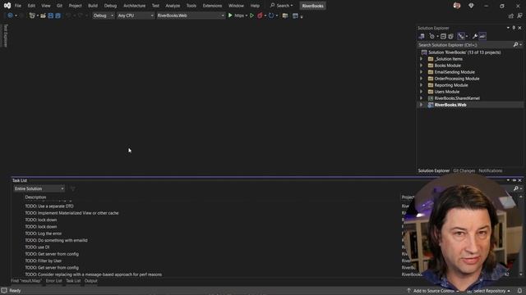Open the Entire Solution scope dropdown

pyautogui.click(x=39, y=188)
